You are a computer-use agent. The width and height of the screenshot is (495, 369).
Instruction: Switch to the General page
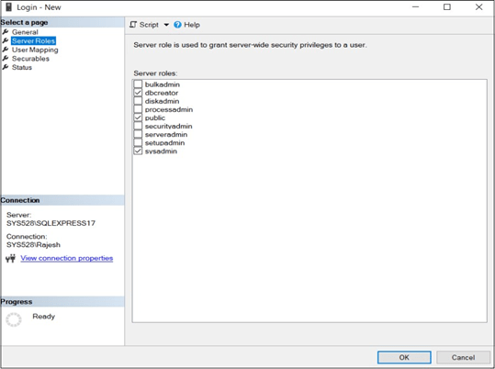point(25,32)
